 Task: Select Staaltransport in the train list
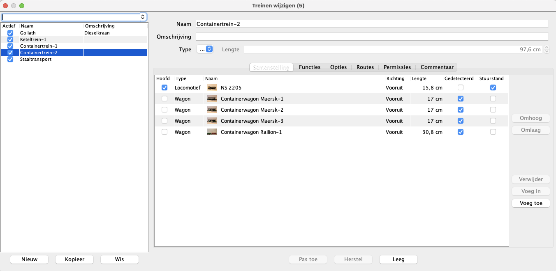click(36, 59)
